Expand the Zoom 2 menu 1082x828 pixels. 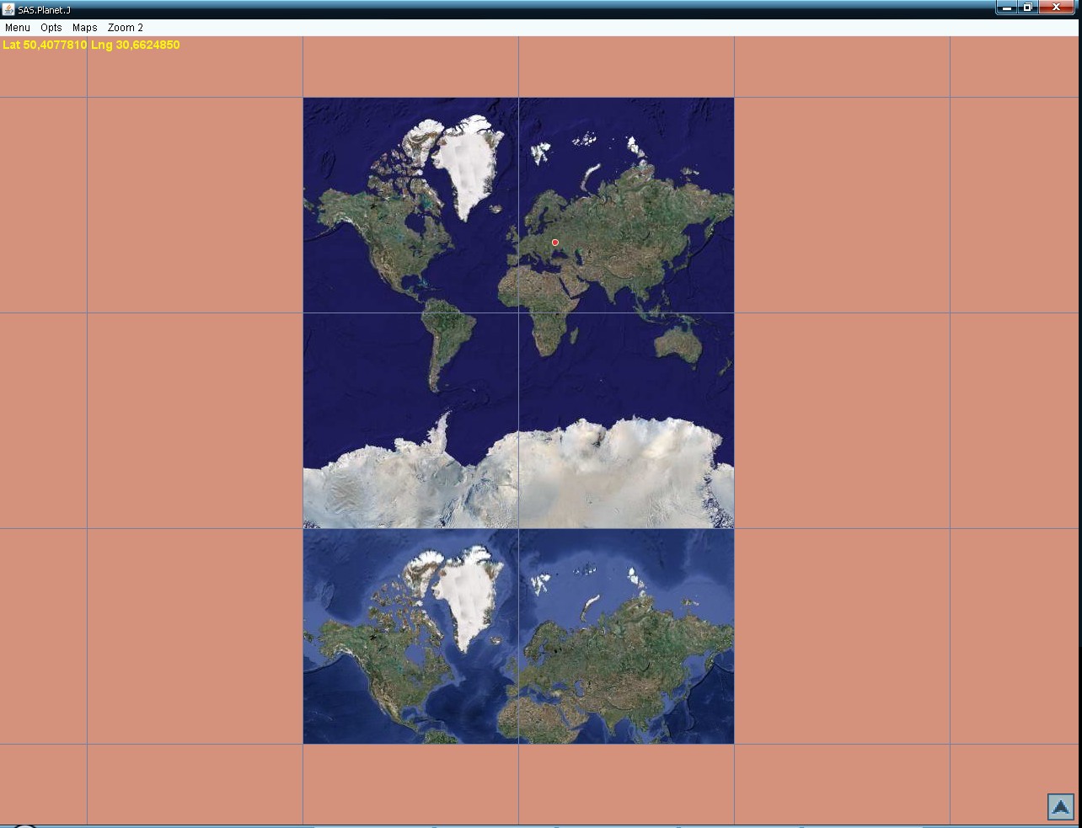126,28
